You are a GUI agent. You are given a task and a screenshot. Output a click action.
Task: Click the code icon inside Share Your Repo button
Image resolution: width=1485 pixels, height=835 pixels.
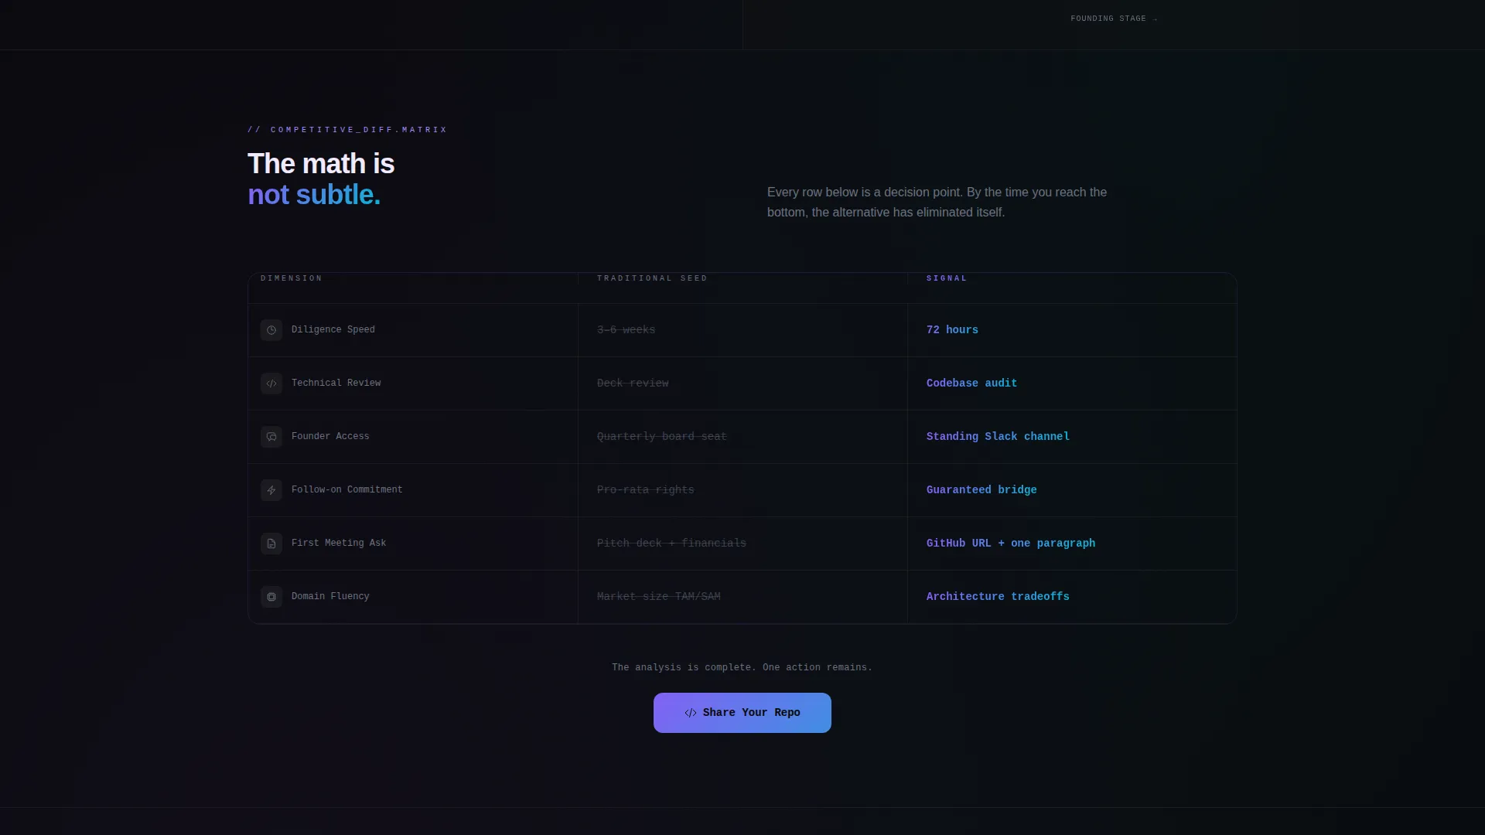[691, 713]
